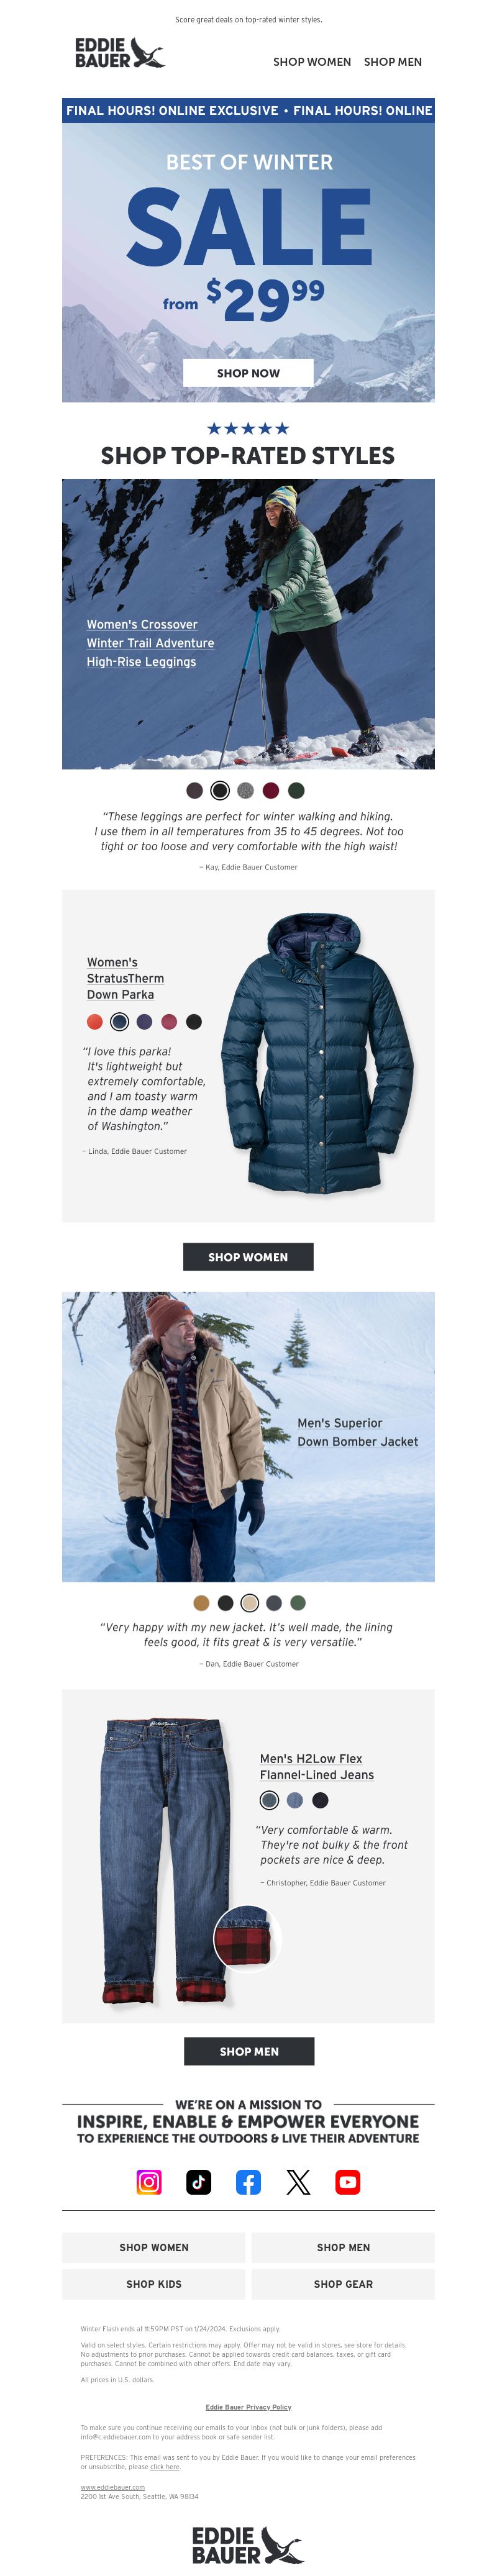Open the Instagram social icon
The width and height of the screenshot is (497, 2576).
149,2181
